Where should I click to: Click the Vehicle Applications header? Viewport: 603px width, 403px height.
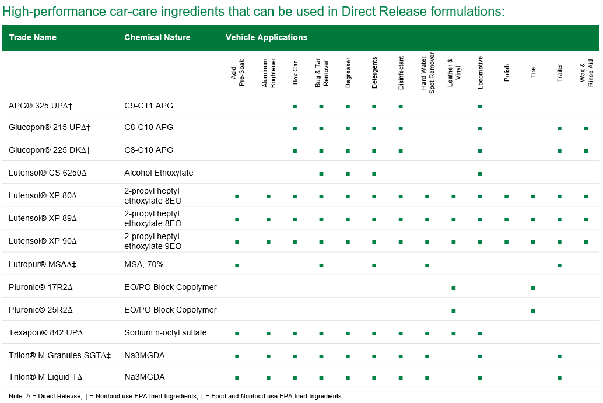coord(267,37)
